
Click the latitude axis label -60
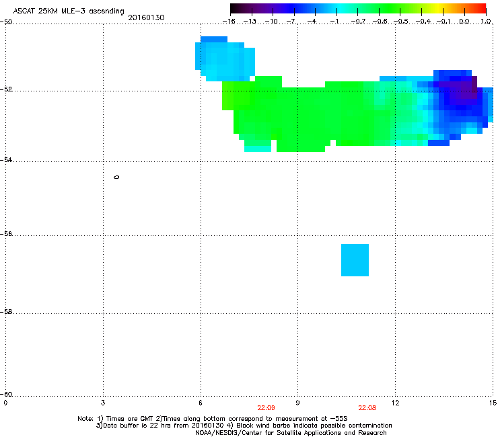pos(6,395)
